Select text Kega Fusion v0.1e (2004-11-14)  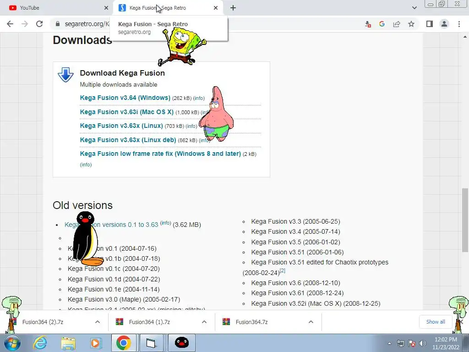tap(114, 290)
